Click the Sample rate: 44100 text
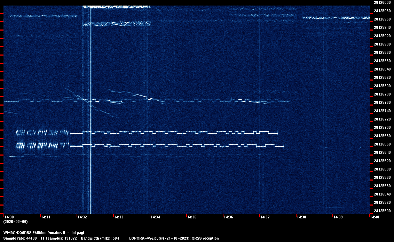This screenshot has width=394, height=242. pyautogui.click(x=20, y=238)
